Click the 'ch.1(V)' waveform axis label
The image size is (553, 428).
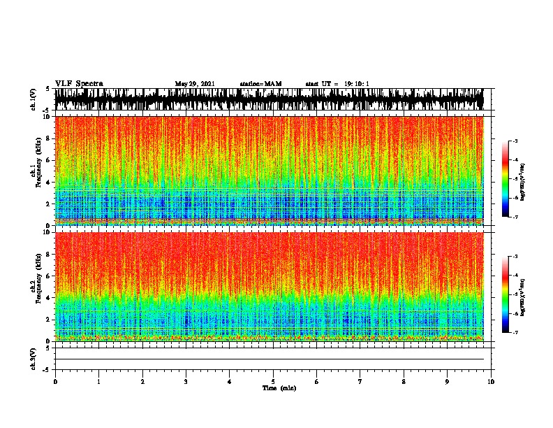33,99
